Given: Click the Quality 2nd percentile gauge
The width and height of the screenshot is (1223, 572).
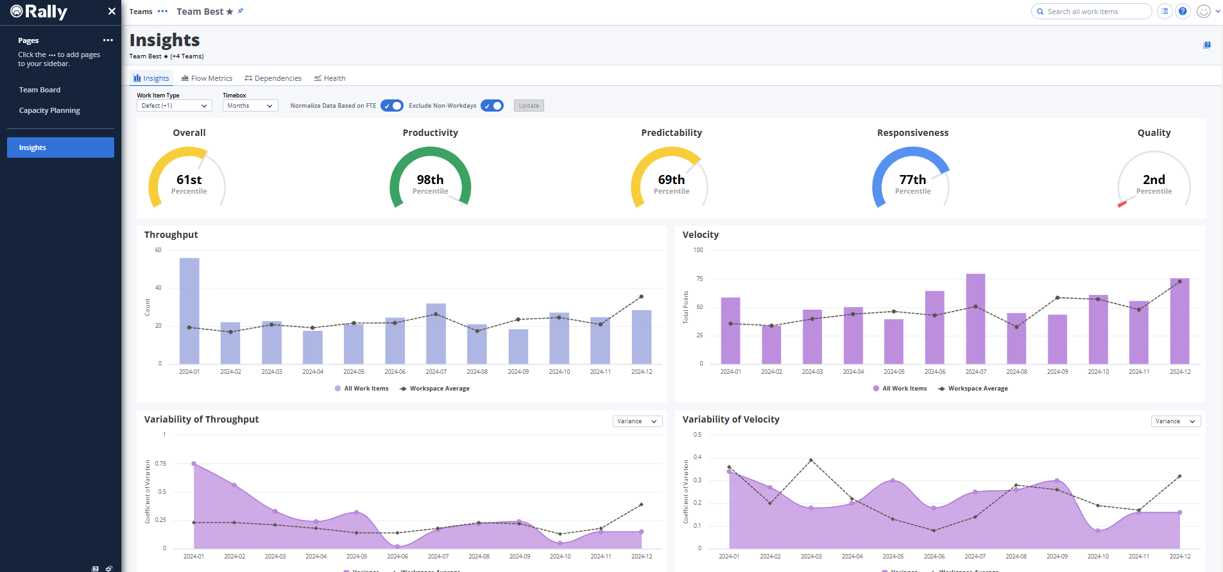Looking at the screenshot, I should 1154,178.
